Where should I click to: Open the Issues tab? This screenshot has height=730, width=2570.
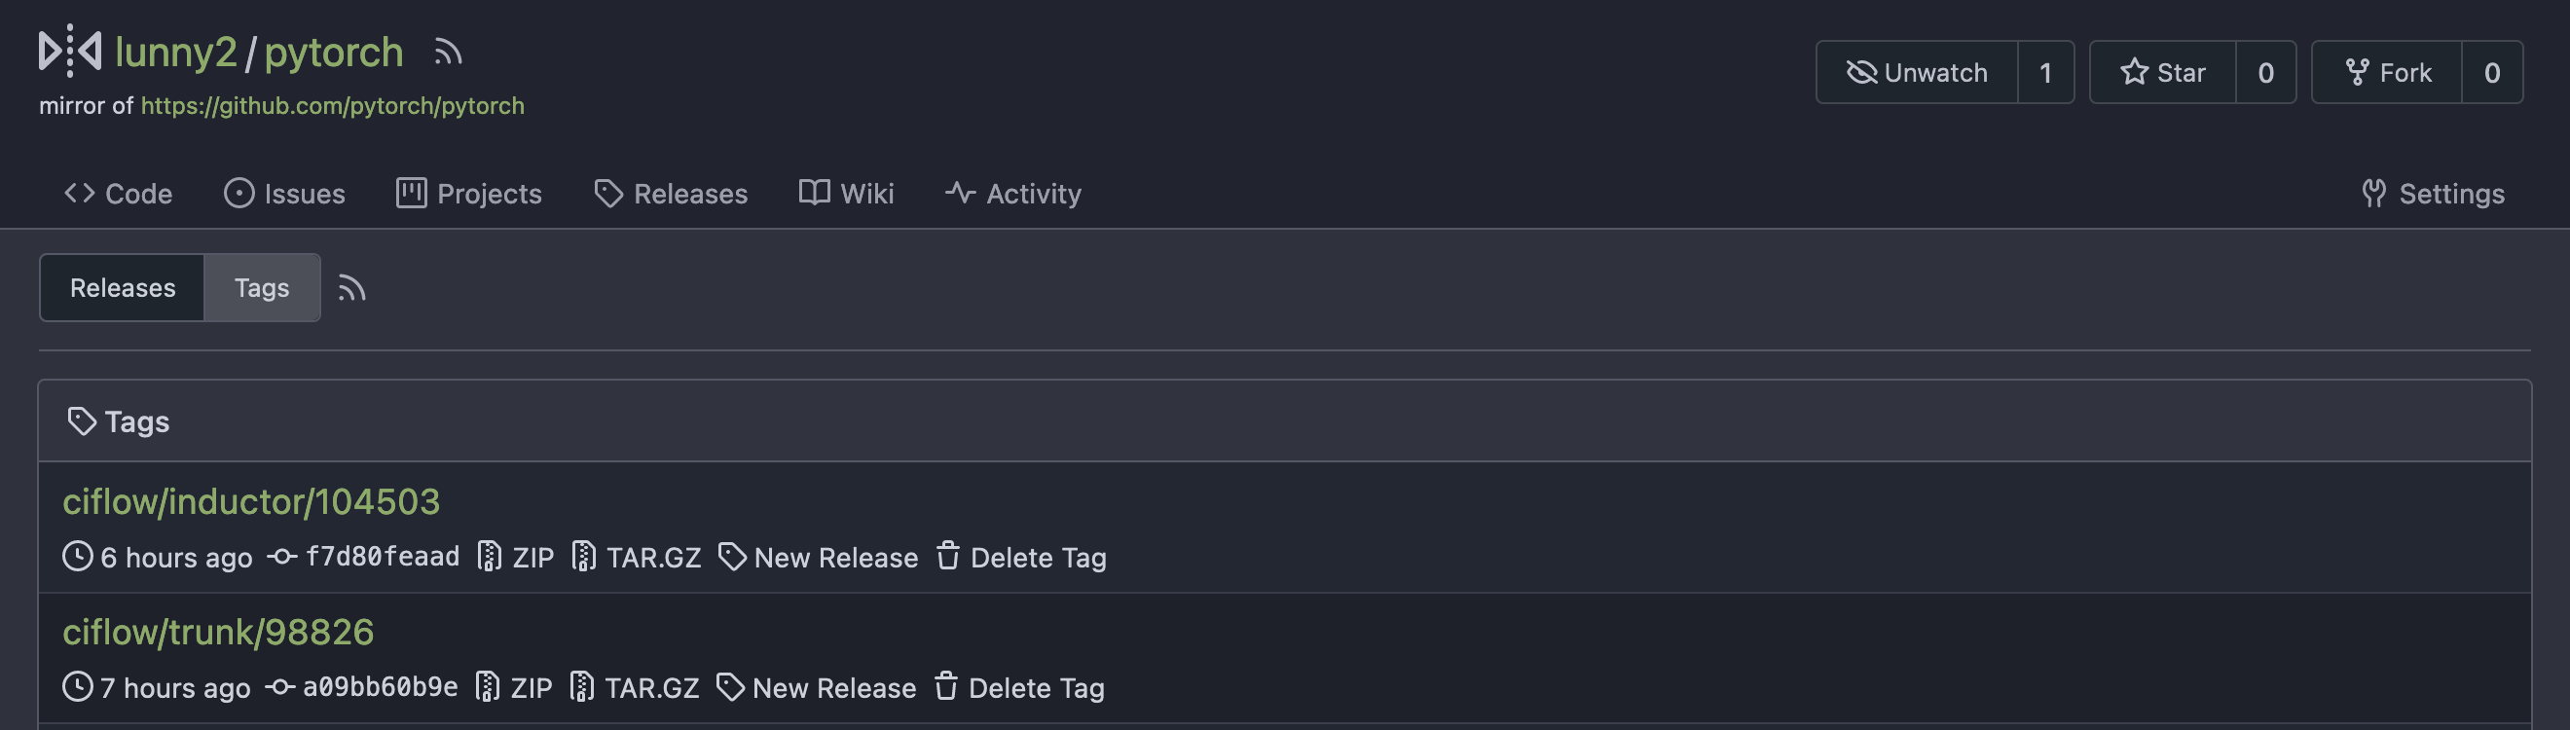(x=284, y=193)
